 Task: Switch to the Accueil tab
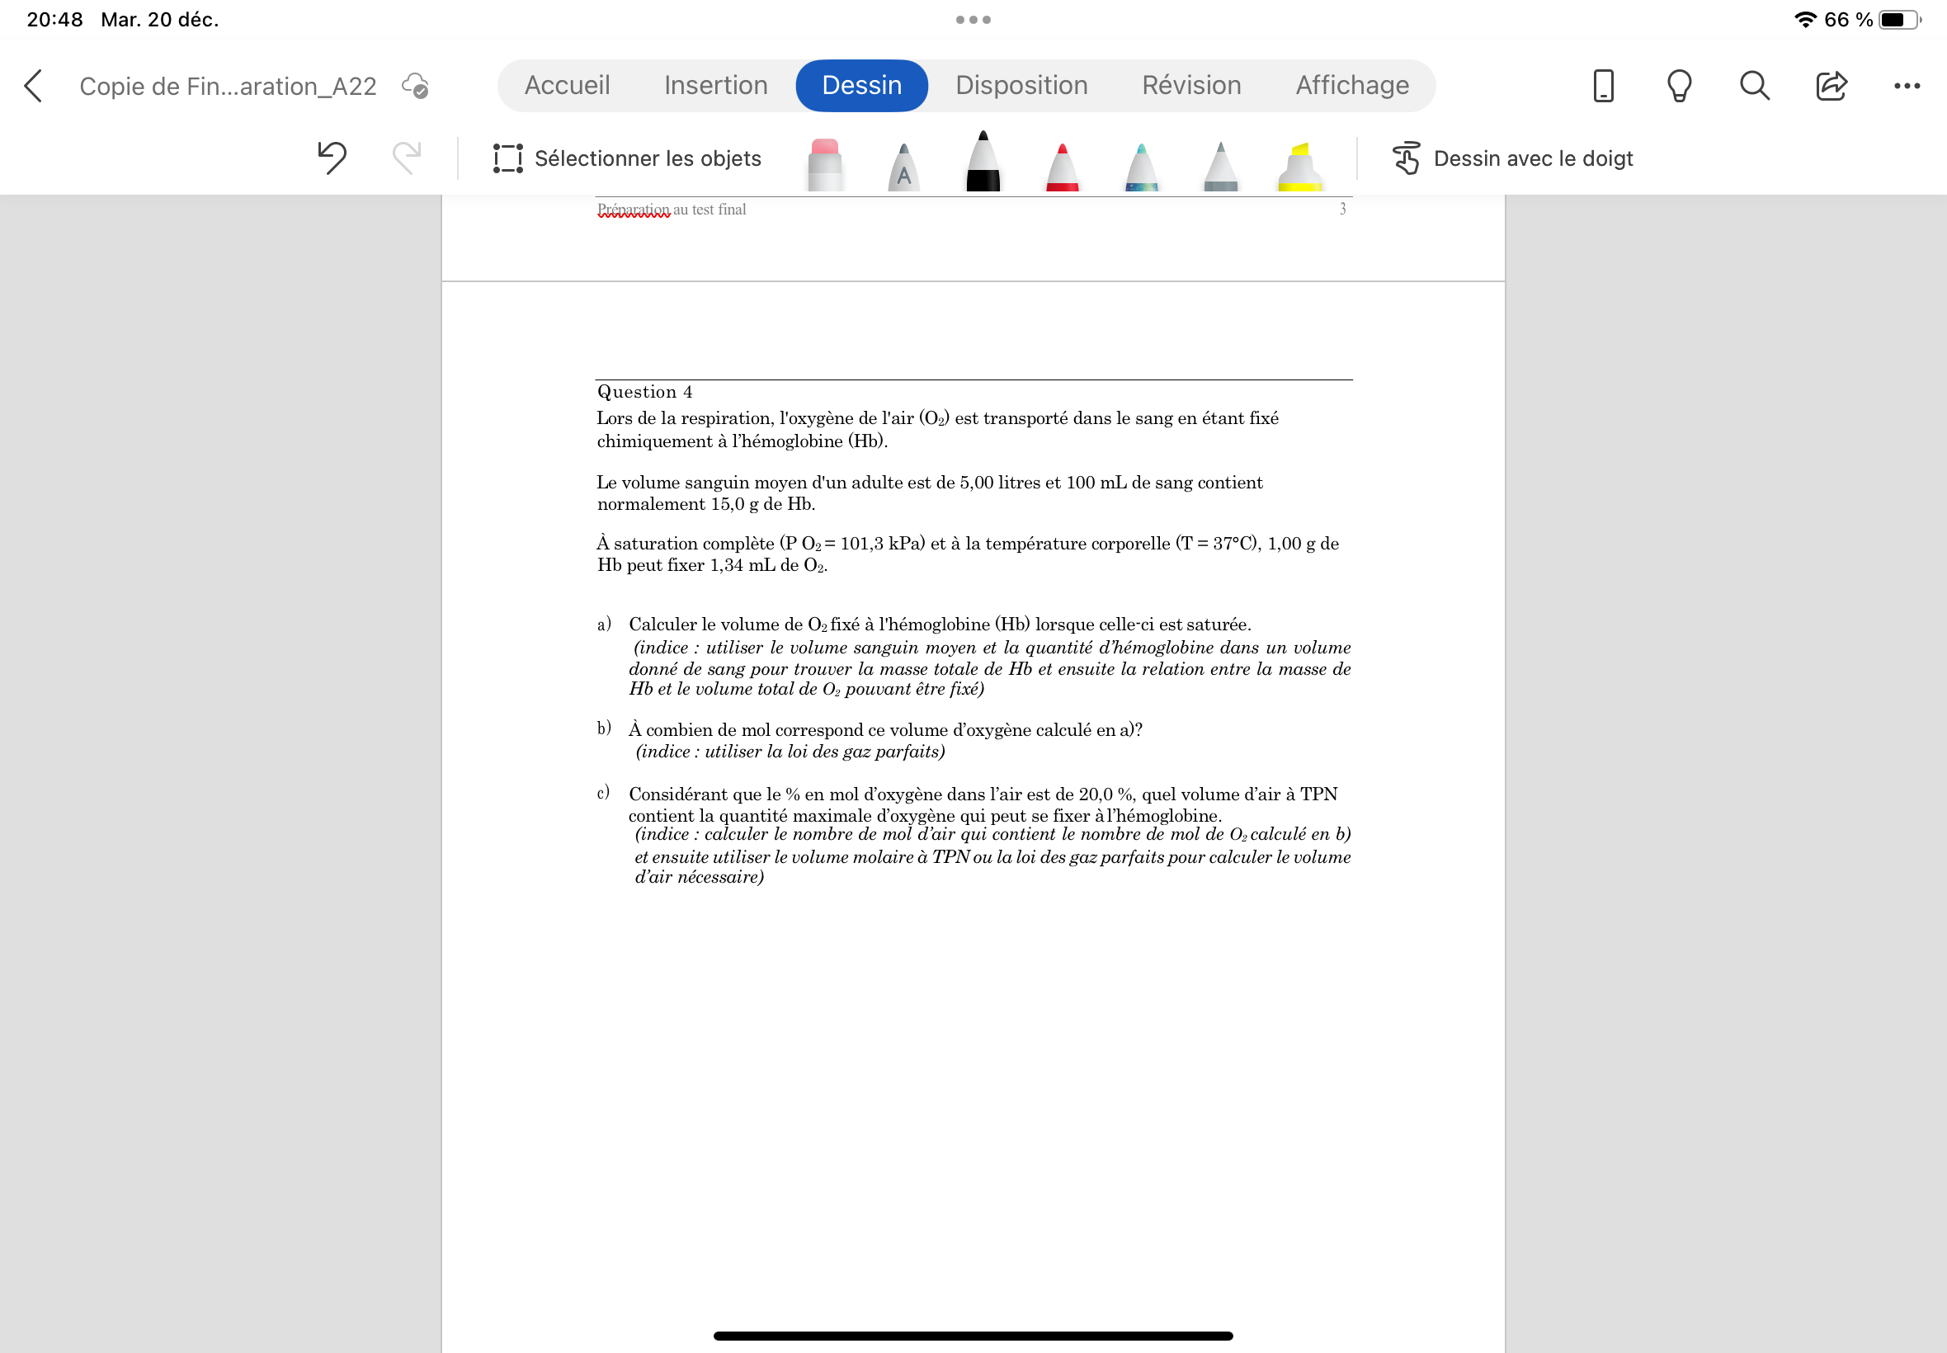tap(567, 86)
